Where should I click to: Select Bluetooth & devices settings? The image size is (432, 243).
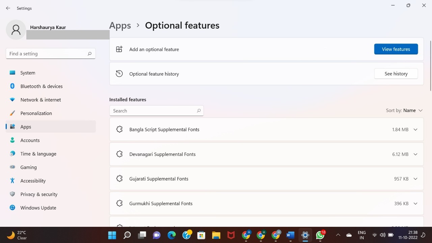(x=41, y=86)
